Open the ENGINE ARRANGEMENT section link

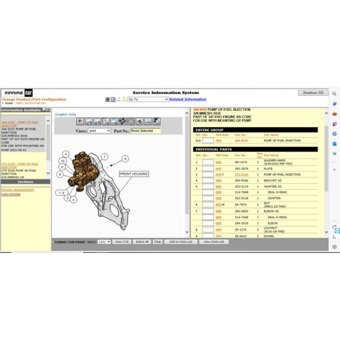pos(18,190)
